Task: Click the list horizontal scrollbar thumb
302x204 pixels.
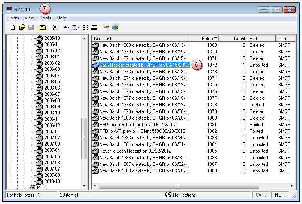Action: [x=179, y=186]
